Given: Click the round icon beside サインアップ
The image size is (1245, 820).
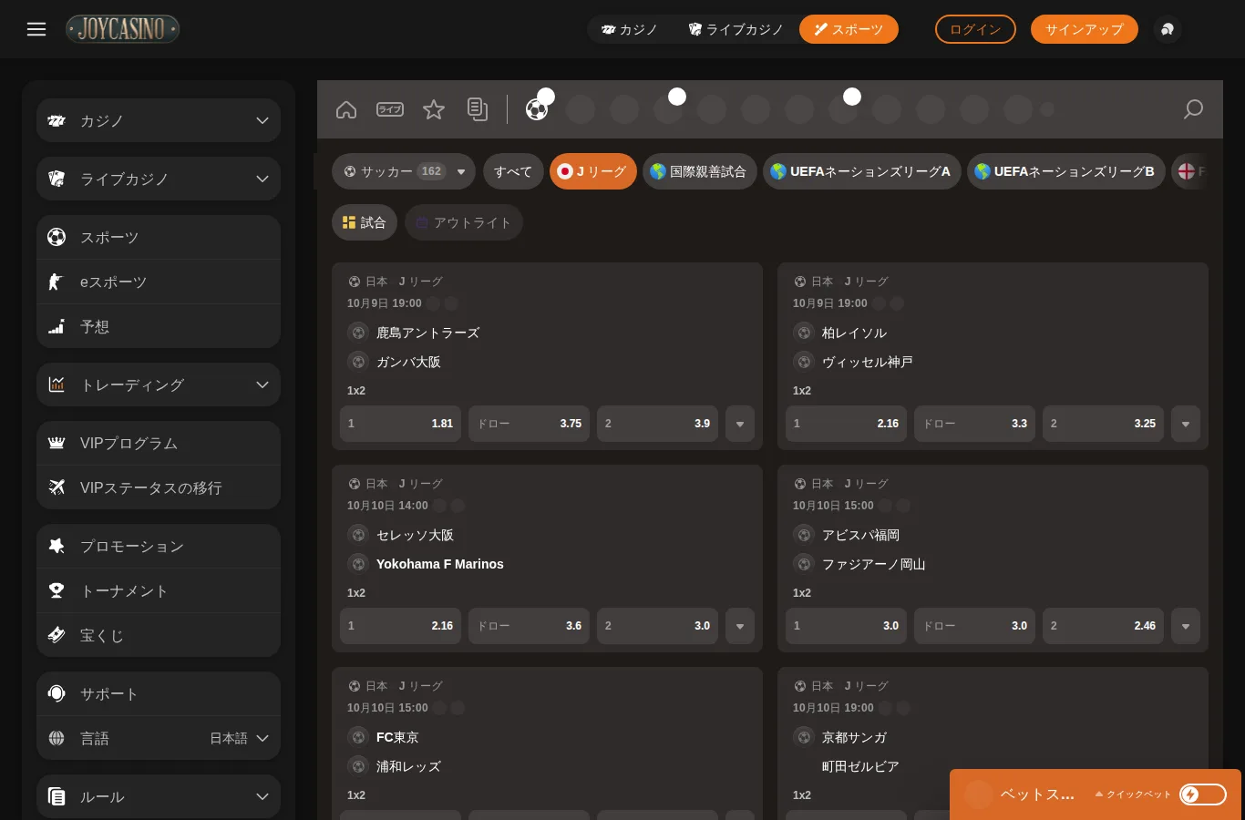Looking at the screenshot, I should [x=1168, y=29].
